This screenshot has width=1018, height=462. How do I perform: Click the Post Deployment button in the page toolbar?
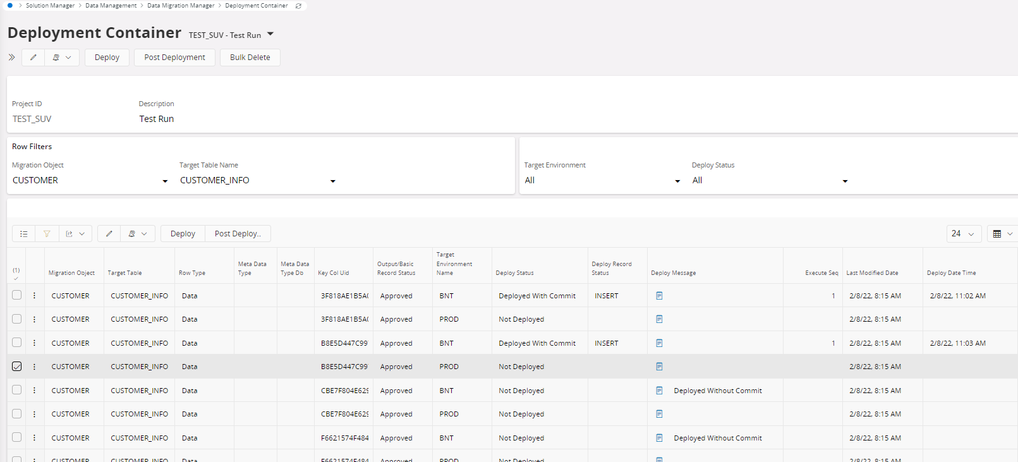pos(174,58)
